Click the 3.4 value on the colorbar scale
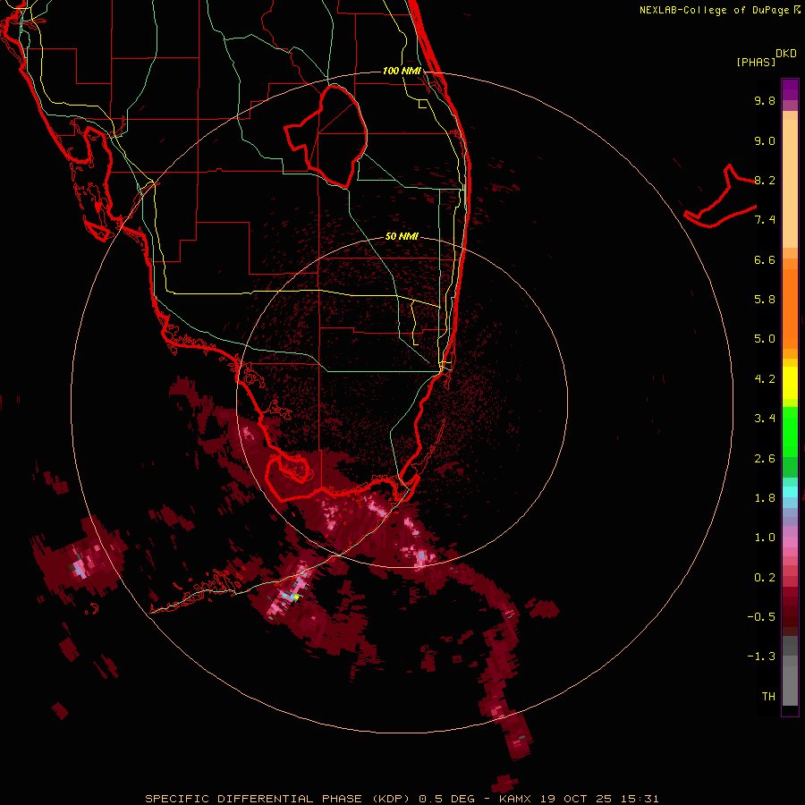Image resolution: width=805 pixels, height=805 pixels. tap(765, 419)
